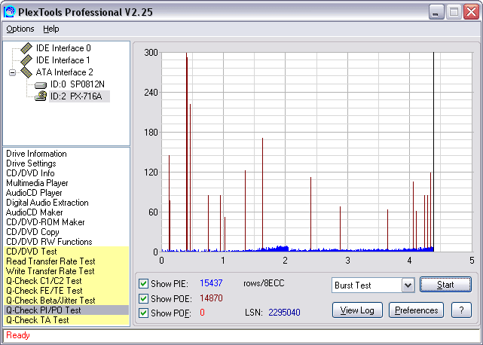Click the Ready status bar text
The image size is (483, 345).
[18, 335]
